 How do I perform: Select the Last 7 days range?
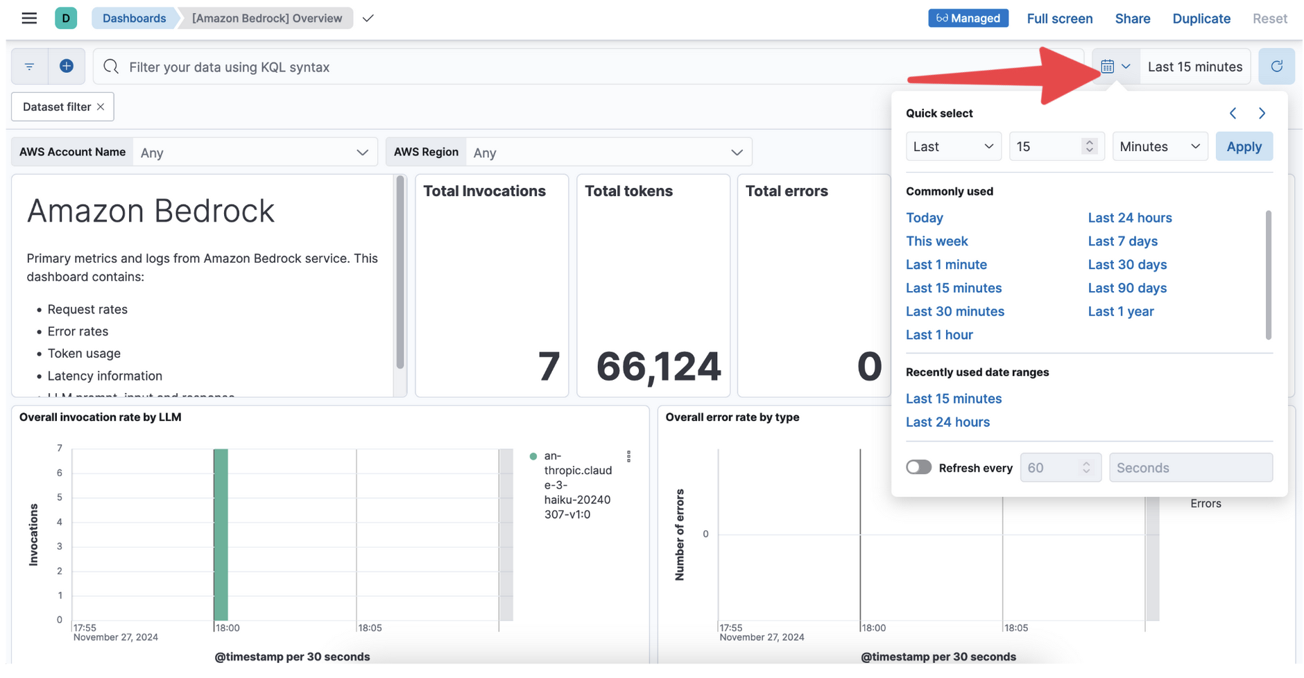[1122, 241]
